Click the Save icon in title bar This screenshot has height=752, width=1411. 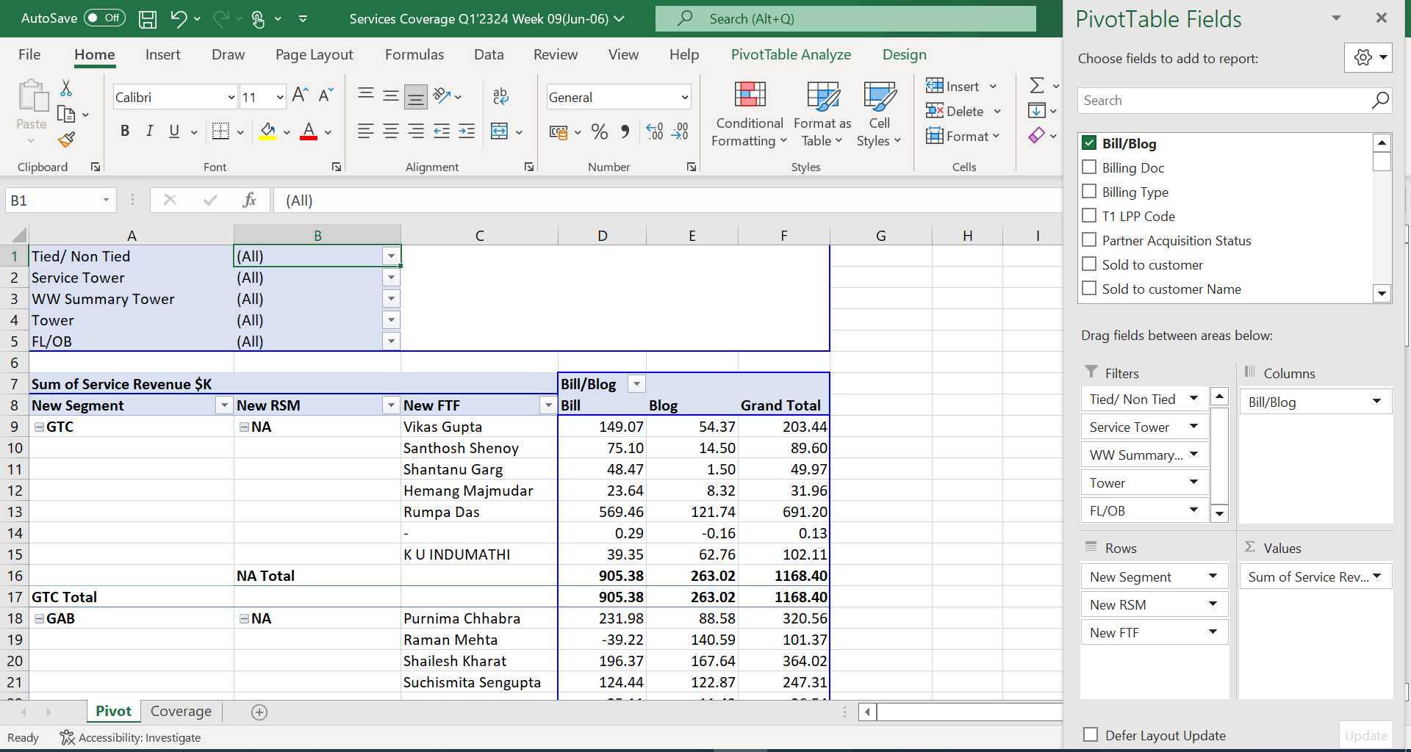148,19
